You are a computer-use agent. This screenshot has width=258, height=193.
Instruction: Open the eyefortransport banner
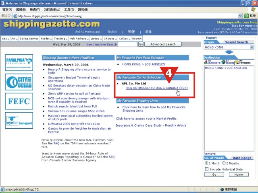point(19,121)
